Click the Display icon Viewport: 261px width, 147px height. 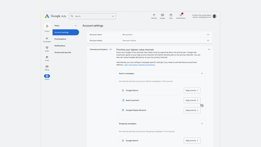click(162, 15)
